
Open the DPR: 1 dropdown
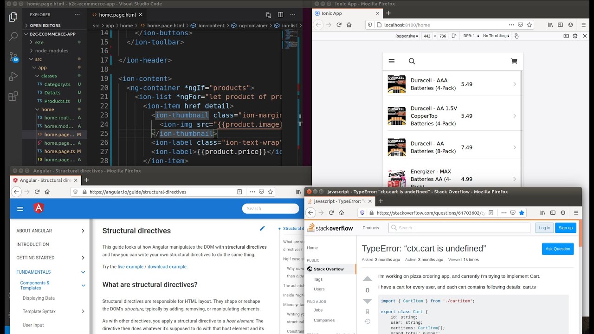tap(470, 36)
